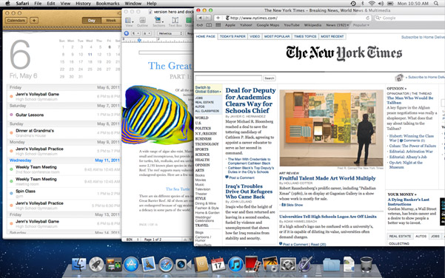The image size is (445, 278).
Task: Reload the nytimes.com page
Action: tap(368, 18)
